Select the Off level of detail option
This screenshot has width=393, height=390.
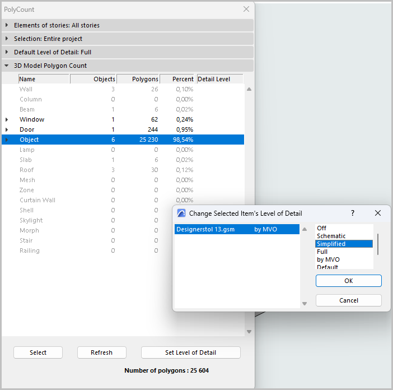[x=322, y=228]
